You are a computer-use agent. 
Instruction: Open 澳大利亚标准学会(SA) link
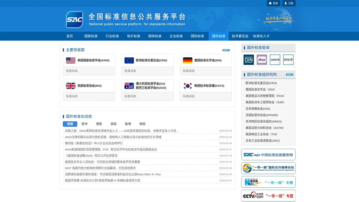click(150, 84)
